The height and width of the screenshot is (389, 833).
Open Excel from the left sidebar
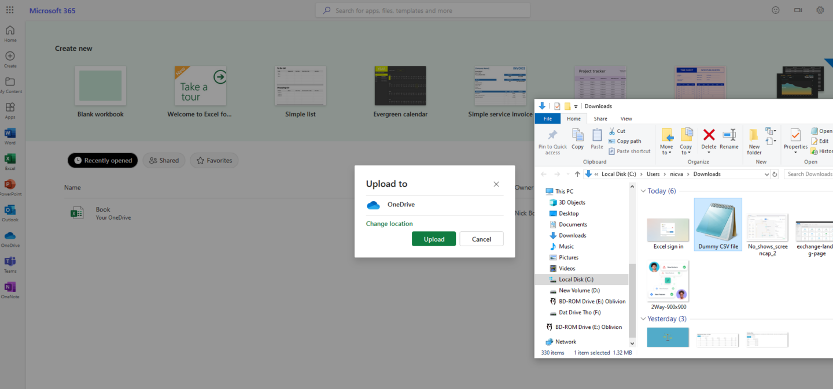pyautogui.click(x=10, y=160)
